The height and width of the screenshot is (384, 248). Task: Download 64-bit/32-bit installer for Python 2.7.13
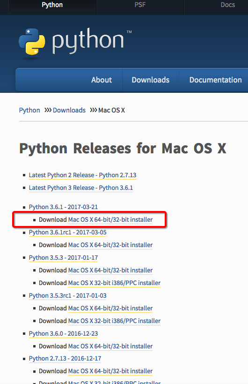pos(110,371)
